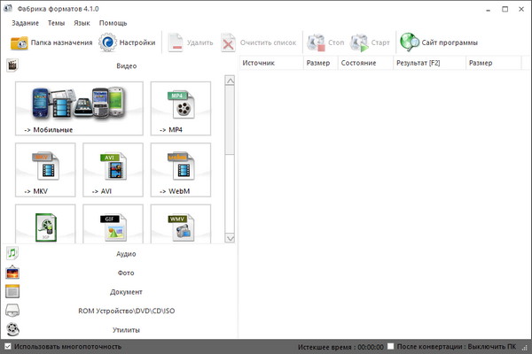Viewport: 532px width, 354px height.
Task: Open the Язык menu
Action: (x=82, y=22)
